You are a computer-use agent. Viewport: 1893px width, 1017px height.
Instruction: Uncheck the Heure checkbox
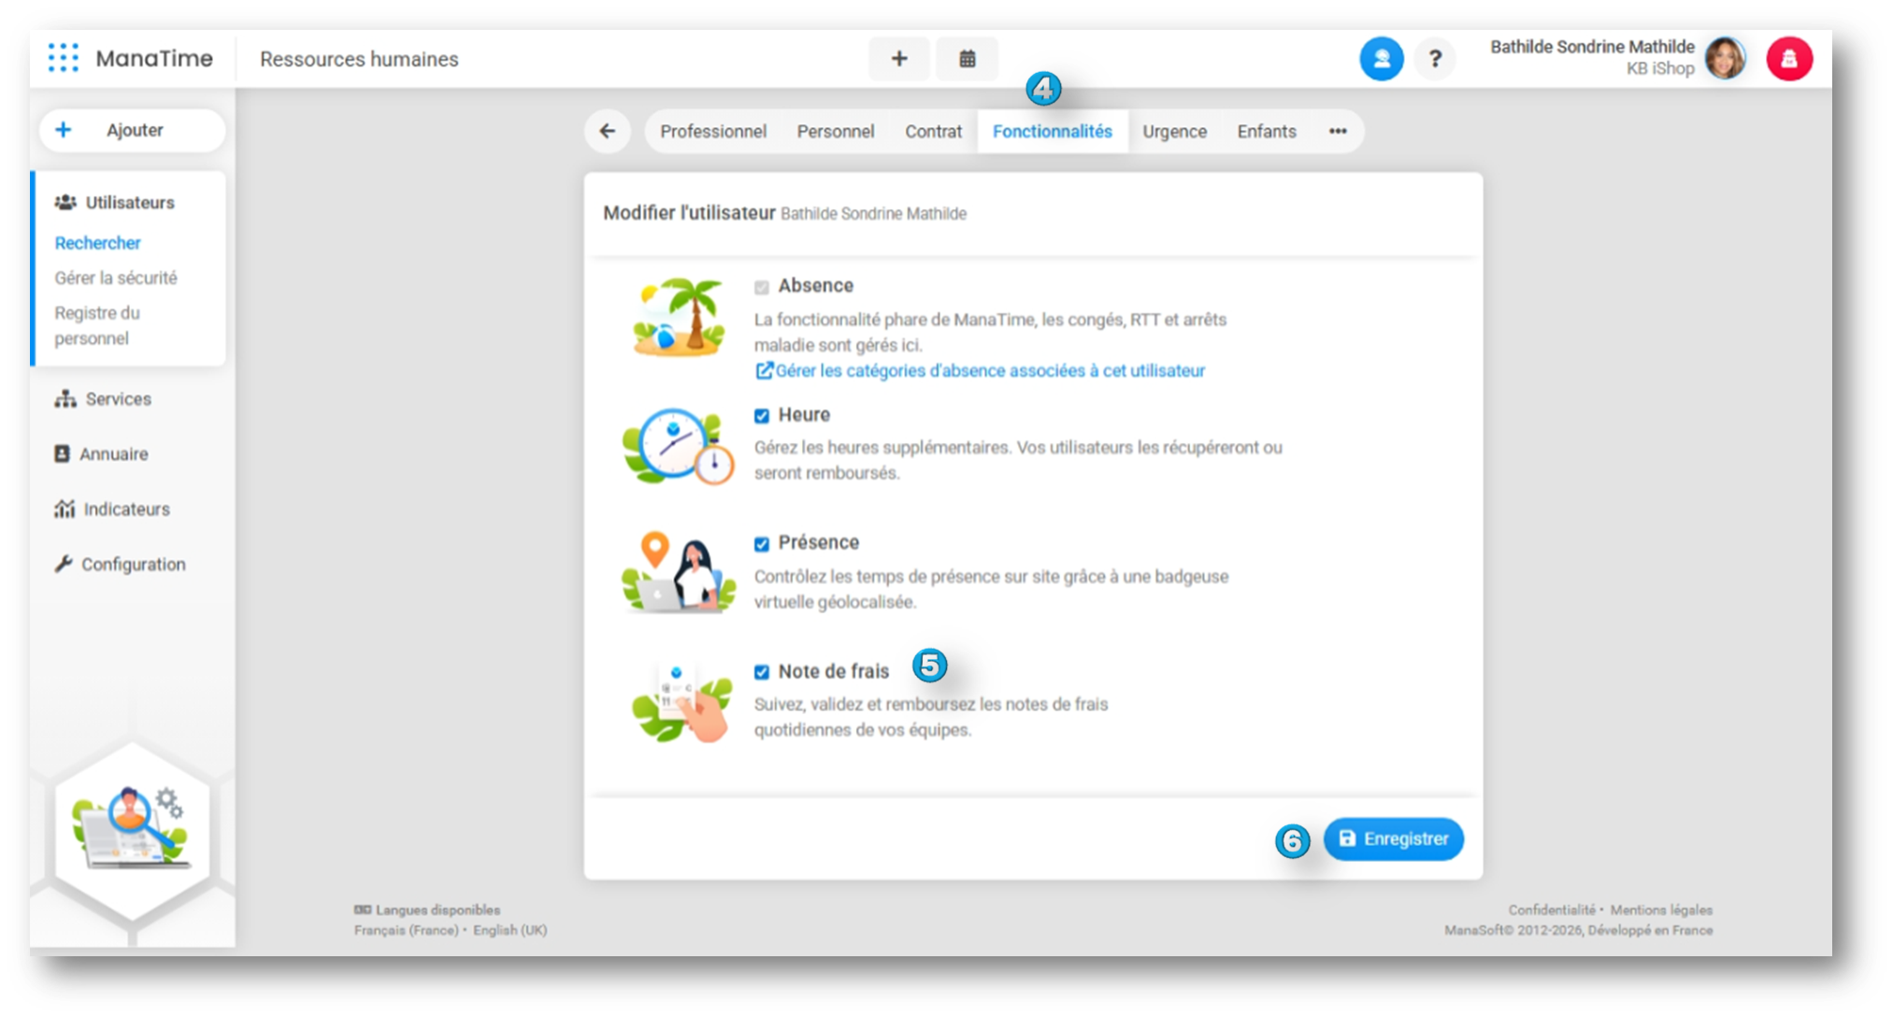tap(762, 416)
